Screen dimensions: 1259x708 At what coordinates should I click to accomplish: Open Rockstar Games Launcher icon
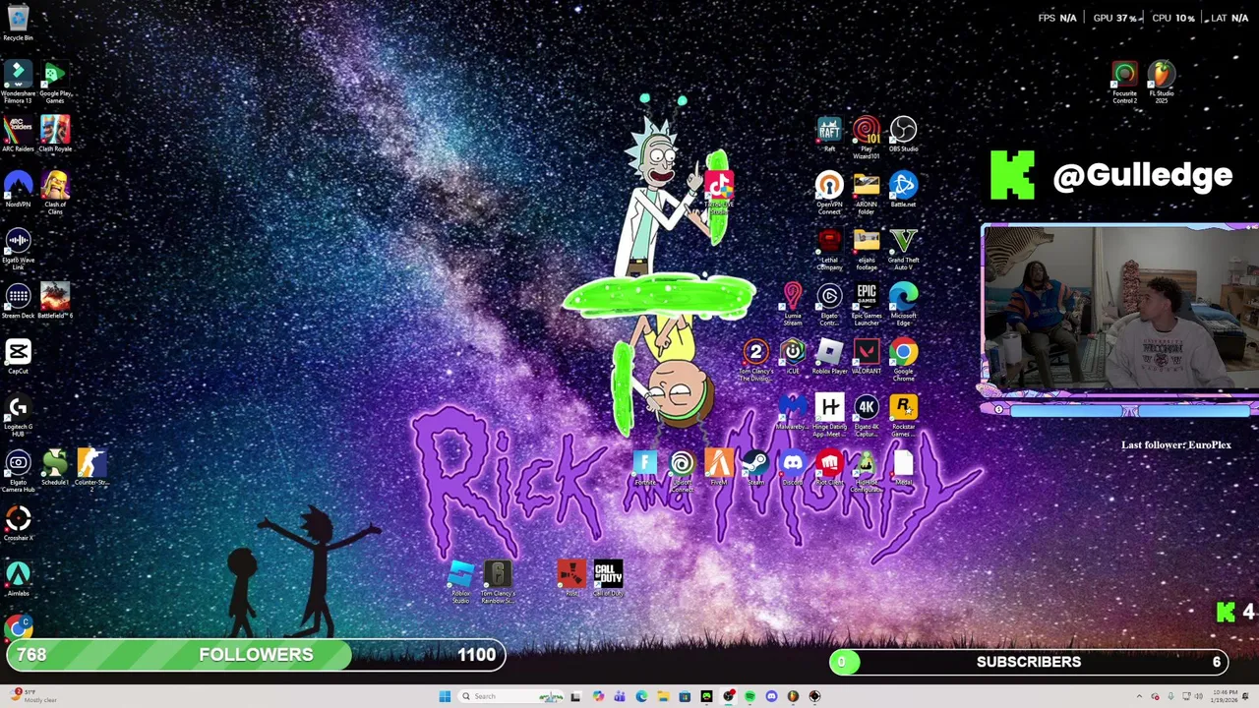pos(903,416)
